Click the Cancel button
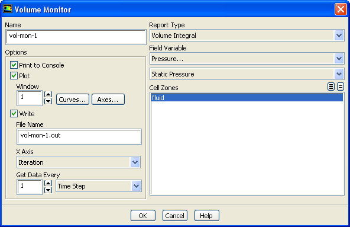This screenshot has height=227, width=350. point(175,216)
